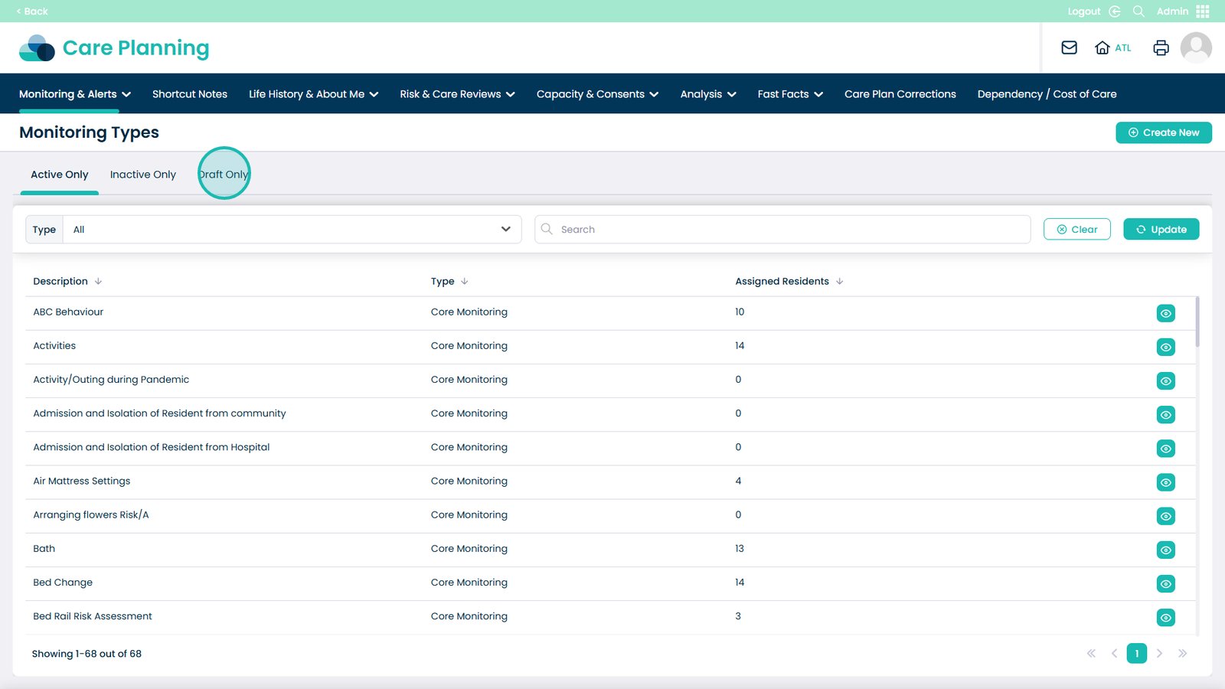Click the printer icon
This screenshot has width=1225, height=689.
pos(1161,47)
